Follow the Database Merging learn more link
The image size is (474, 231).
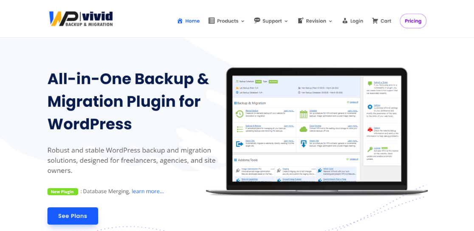tap(148, 191)
